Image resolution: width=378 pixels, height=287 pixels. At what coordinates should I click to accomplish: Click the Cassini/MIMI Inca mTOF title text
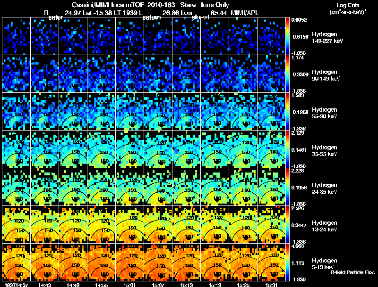click(x=108, y=5)
